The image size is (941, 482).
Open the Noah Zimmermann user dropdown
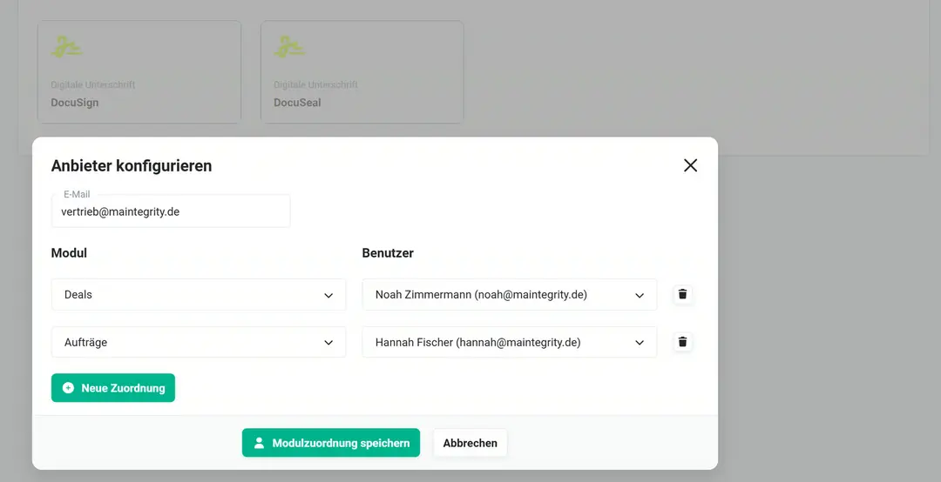(510, 294)
